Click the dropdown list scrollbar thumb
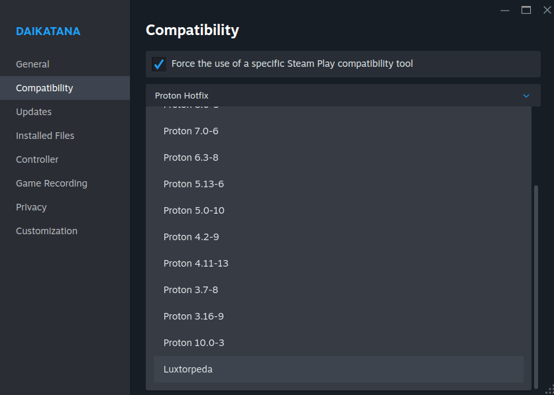The width and height of the screenshot is (554, 395). coord(536,285)
